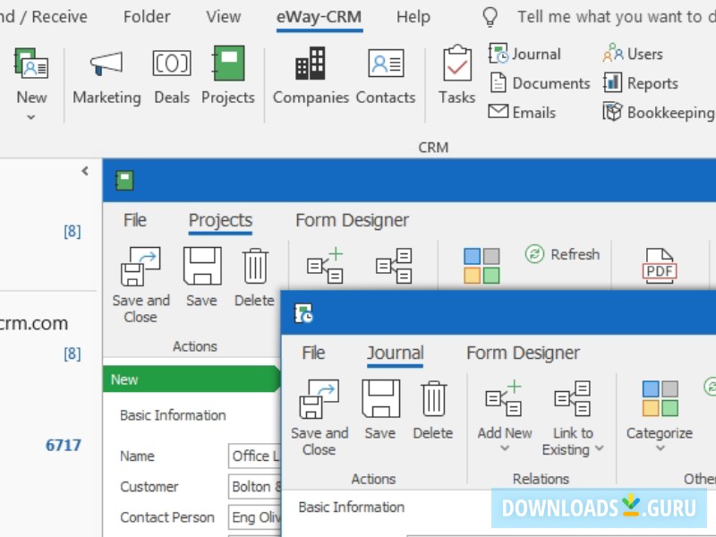
Task: Click Save and Close in Projects window
Action: click(x=141, y=285)
